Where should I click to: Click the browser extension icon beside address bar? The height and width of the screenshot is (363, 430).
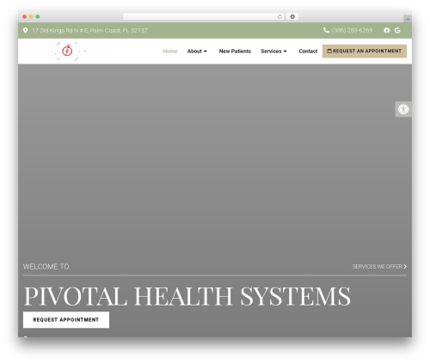pyautogui.click(x=292, y=16)
